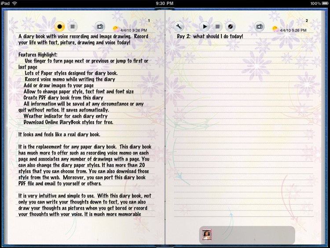Tap the 9:30 PM clock
This screenshot has height=248, width=330.
[165, 4]
